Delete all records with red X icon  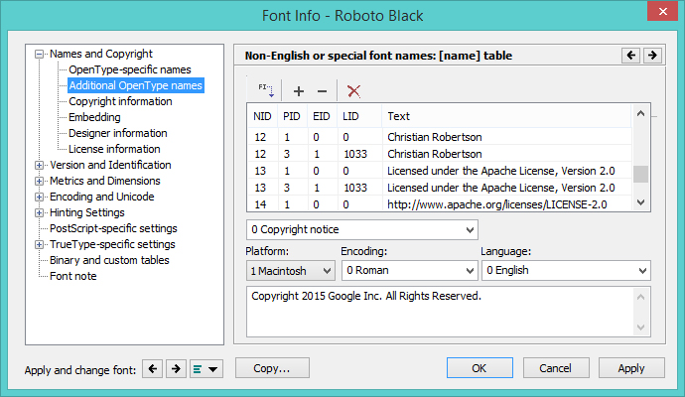[x=353, y=91]
